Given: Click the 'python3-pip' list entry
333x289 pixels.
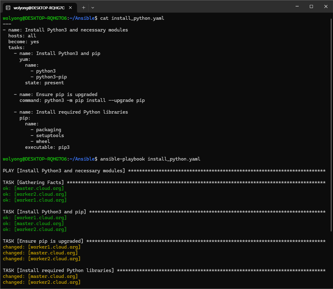Looking at the screenshot, I should 51,77.
